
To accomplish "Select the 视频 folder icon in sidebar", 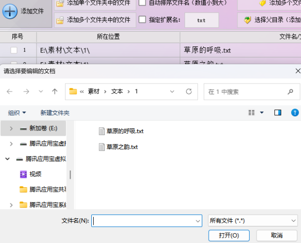I will click(x=23, y=174).
